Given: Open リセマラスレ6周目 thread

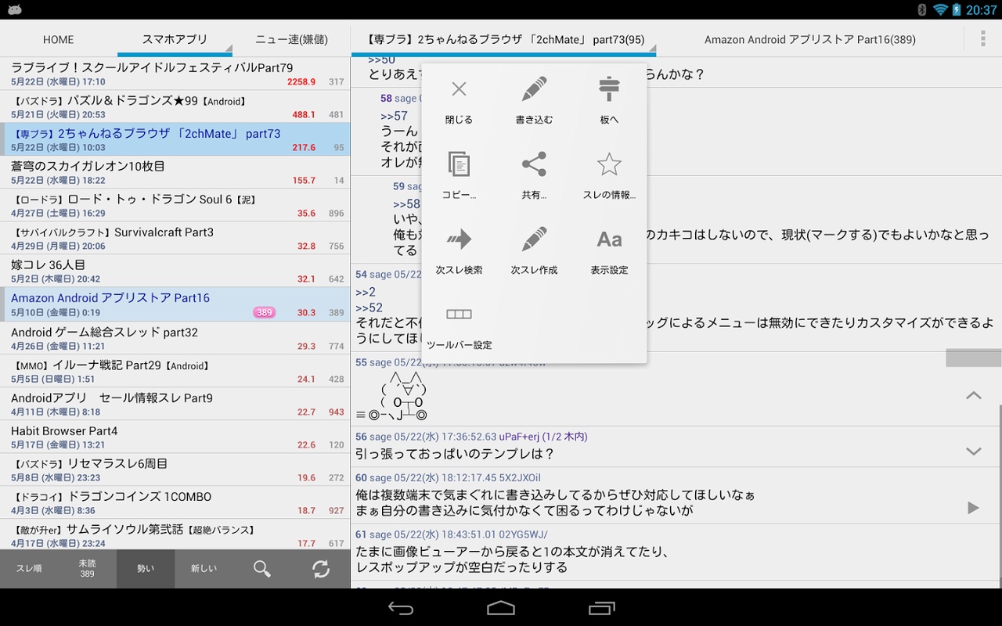Looking at the screenshot, I should (175, 469).
